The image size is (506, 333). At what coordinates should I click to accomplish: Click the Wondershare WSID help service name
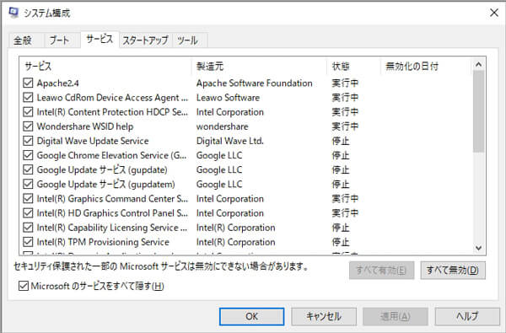[x=85, y=126]
